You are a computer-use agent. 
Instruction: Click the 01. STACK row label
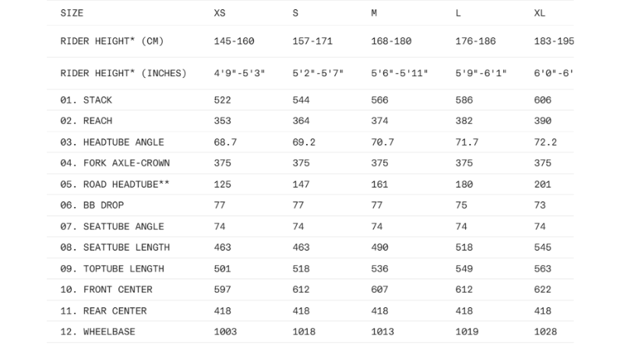pos(86,100)
